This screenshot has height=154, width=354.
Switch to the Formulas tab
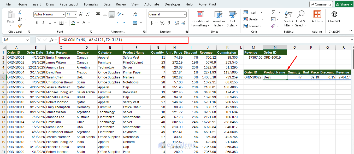click(91, 4)
